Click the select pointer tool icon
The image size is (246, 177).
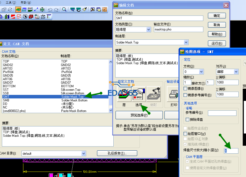tap(25, 17)
